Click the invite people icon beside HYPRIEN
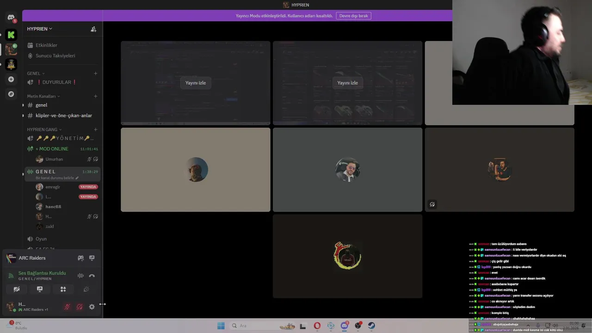The image size is (592, 333). pos(93,29)
